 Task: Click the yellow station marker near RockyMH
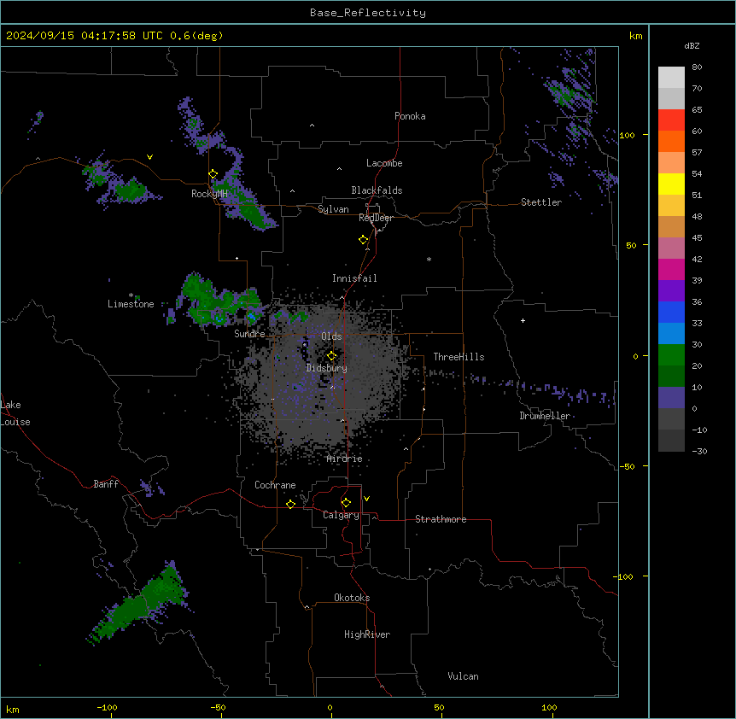click(213, 174)
